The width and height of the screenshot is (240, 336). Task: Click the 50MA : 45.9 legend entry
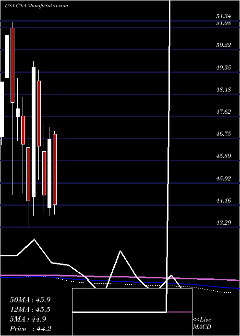pos(30,300)
